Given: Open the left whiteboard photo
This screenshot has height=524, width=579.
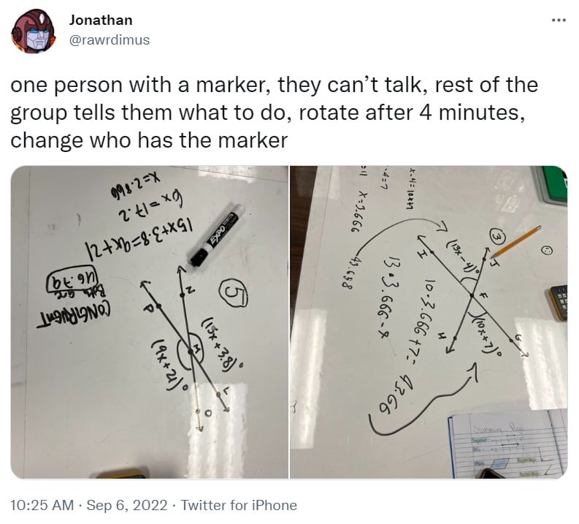Looking at the screenshot, I should [x=149, y=322].
